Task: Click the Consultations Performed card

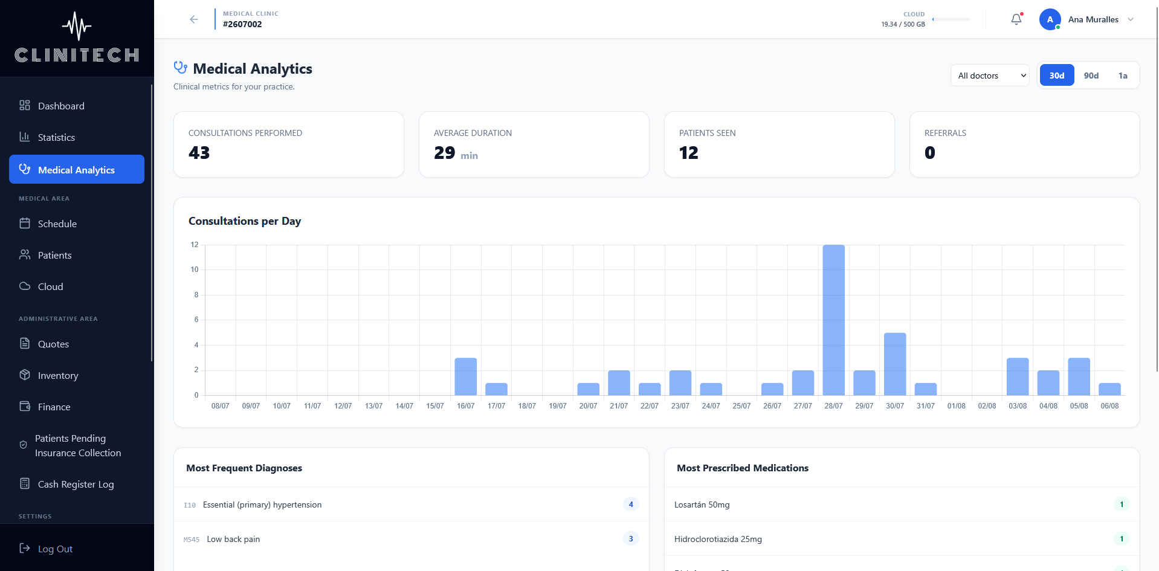Action: (x=289, y=144)
